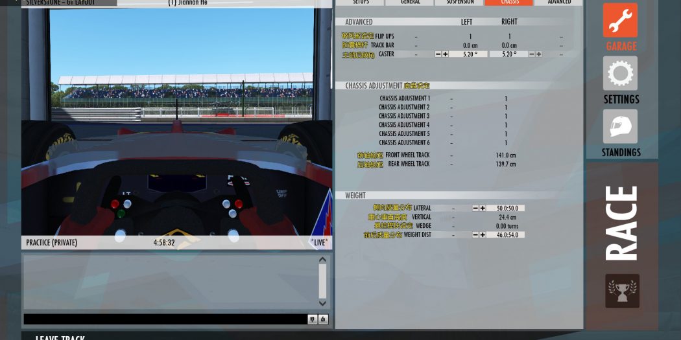Click the Weight Dist 46.0:54.0 value field
The height and width of the screenshot is (340, 681).
[505, 234]
